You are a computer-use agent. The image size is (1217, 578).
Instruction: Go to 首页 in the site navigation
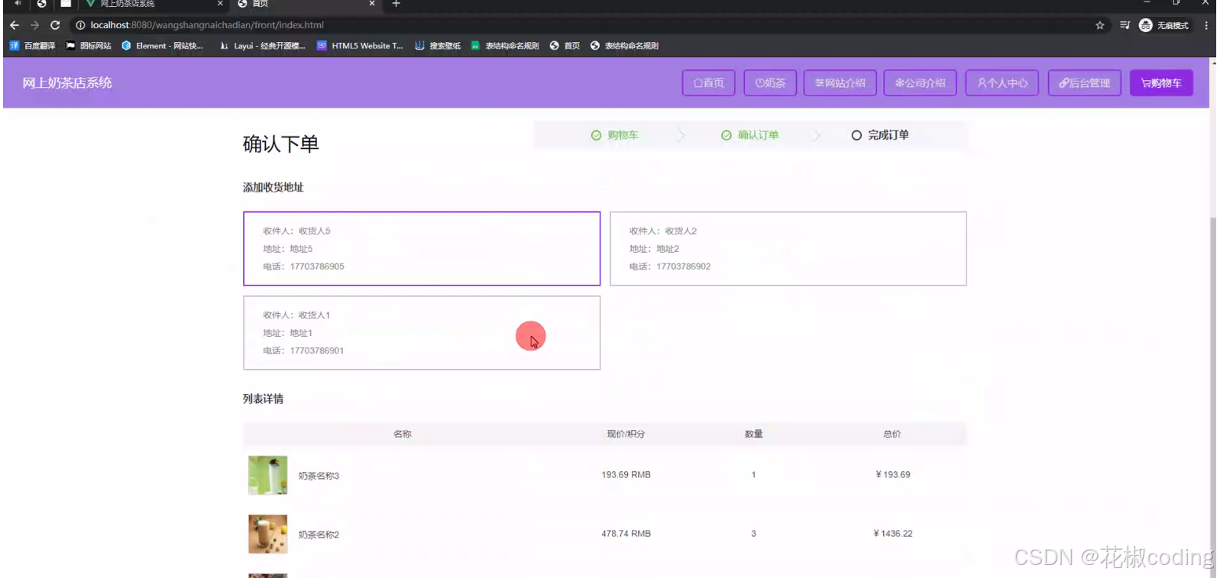(709, 83)
